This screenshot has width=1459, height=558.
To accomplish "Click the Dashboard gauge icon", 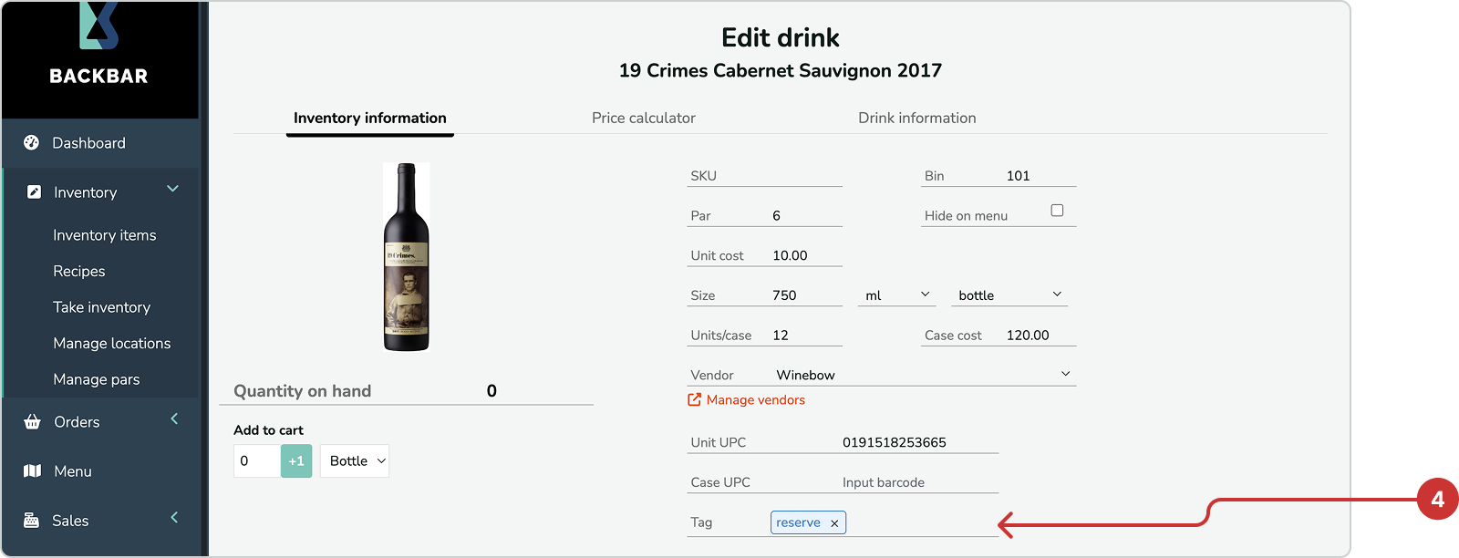I will [x=32, y=142].
